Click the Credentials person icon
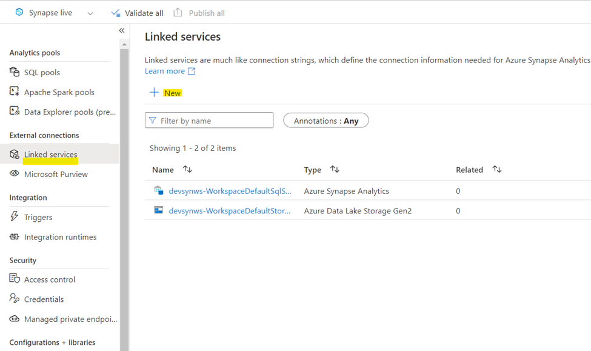Image resolution: width=591 pixels, height=351 pixels. [x=15, y=299]
